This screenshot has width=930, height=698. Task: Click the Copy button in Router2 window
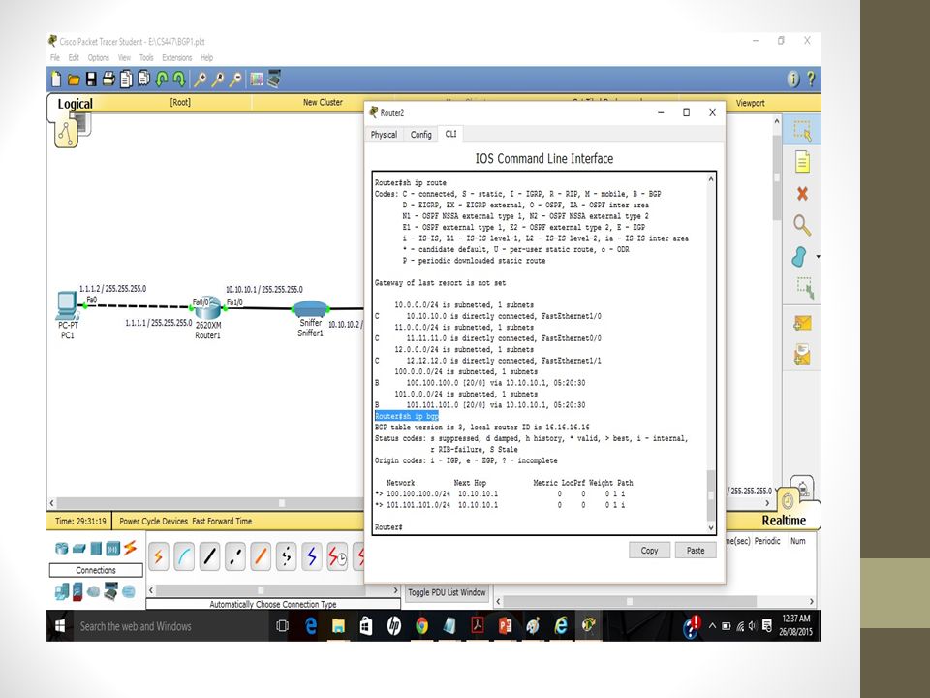(x=649, y=551)
